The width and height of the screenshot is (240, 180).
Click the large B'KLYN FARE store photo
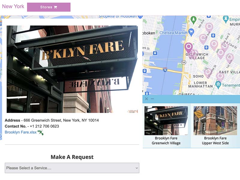coord(72,69)
